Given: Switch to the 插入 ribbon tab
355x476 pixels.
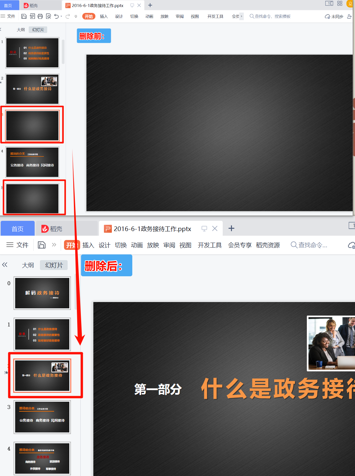Looking at the screenshot, I should pos(104,16).
